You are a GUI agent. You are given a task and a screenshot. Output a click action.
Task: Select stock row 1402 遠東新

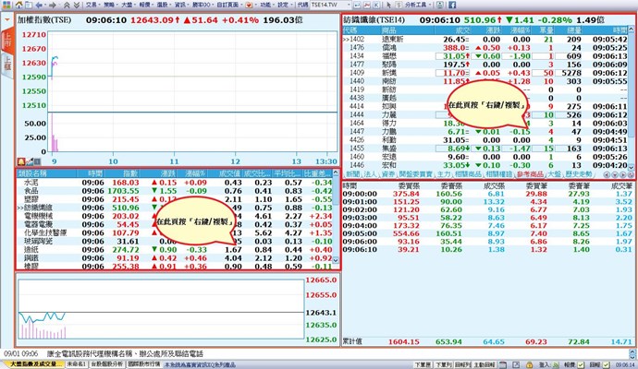(386, 41)
